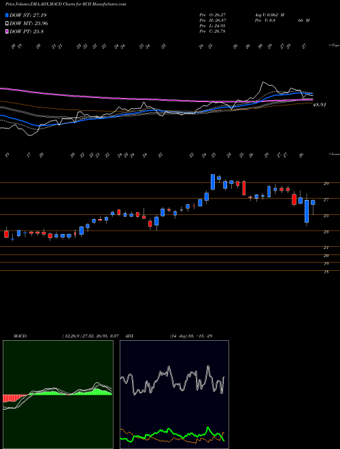Viewport: 340px width, 449px height.
Task: Click the 21 price axis label
Action: [x=326, y=248]
